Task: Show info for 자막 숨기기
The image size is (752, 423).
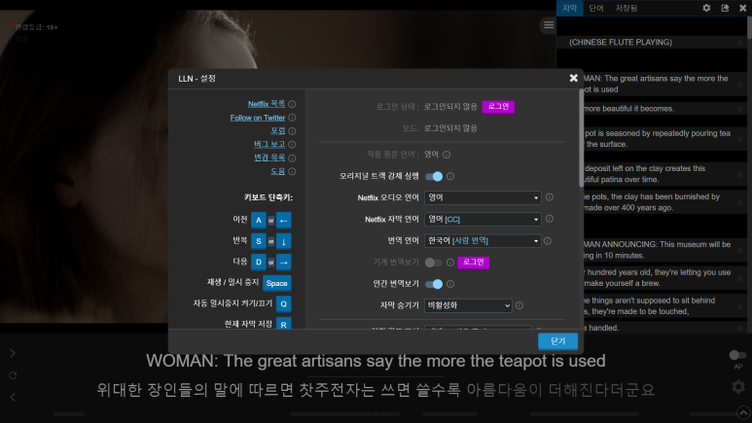Action: coord(519,305)
